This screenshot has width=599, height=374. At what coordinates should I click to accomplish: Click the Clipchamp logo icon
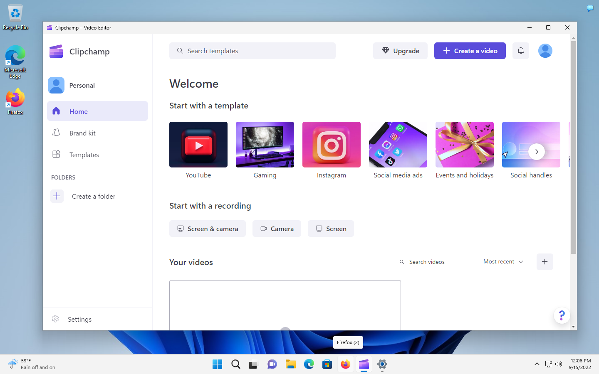click(x=56, y=51)
